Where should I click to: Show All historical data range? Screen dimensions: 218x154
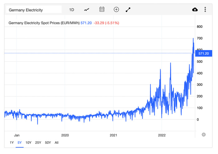(56, 142)
